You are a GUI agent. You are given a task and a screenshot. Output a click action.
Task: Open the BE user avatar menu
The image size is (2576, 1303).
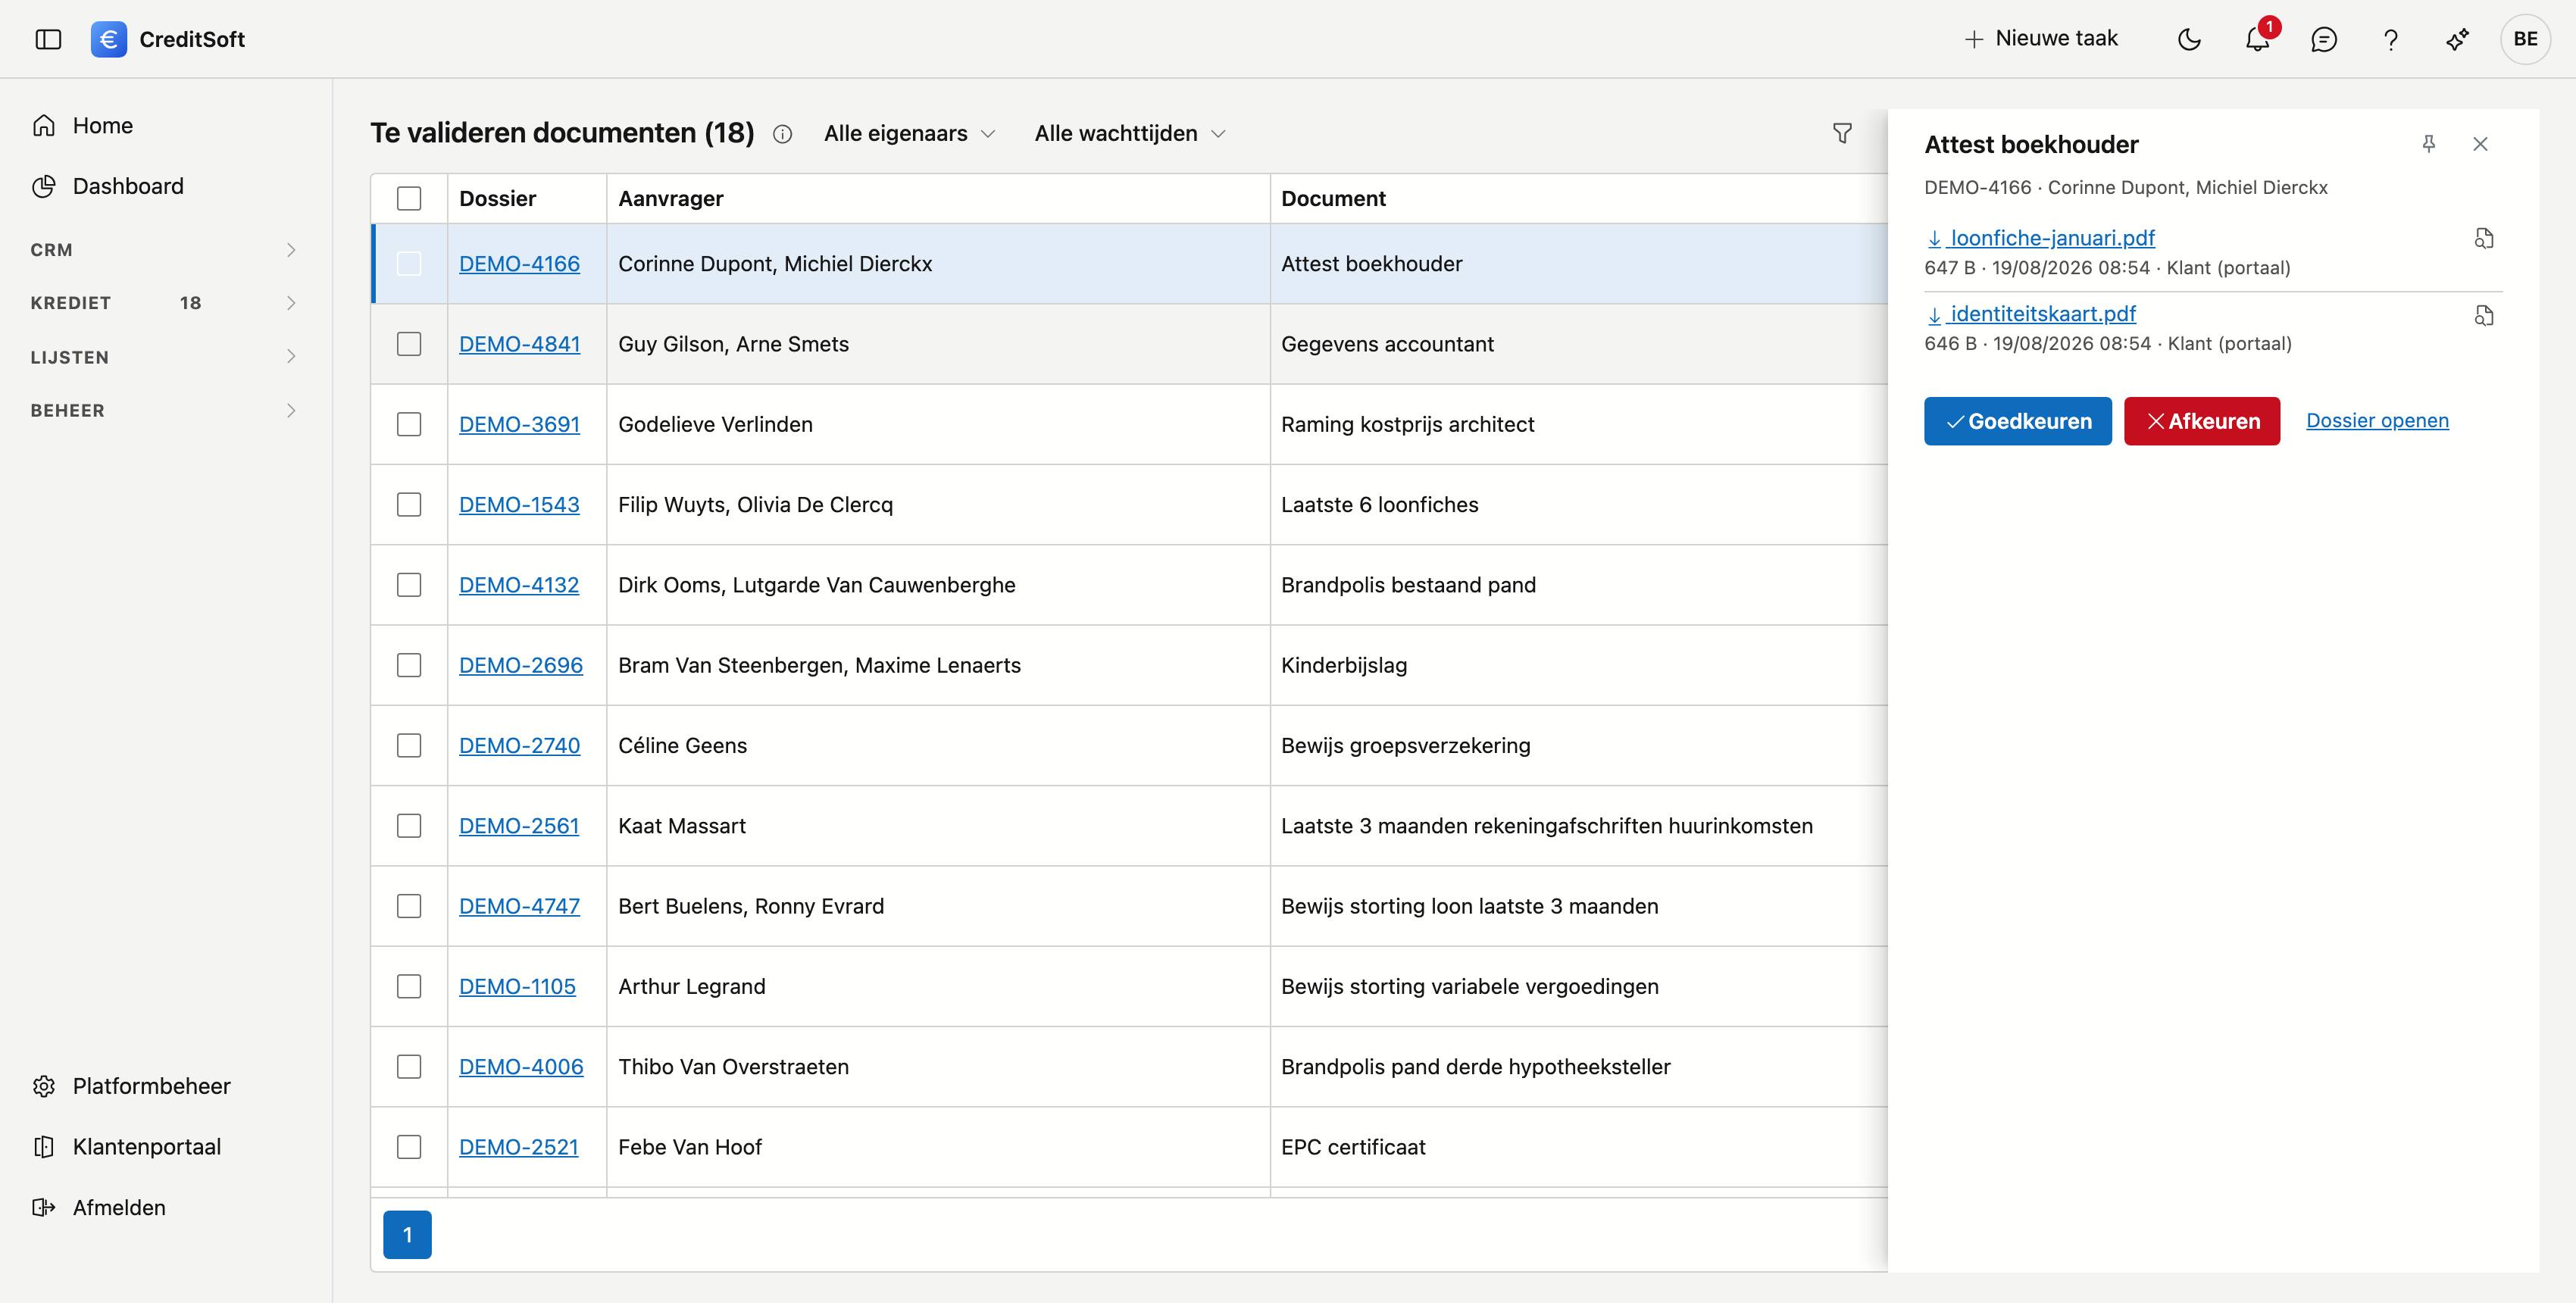click(2525, 39)
